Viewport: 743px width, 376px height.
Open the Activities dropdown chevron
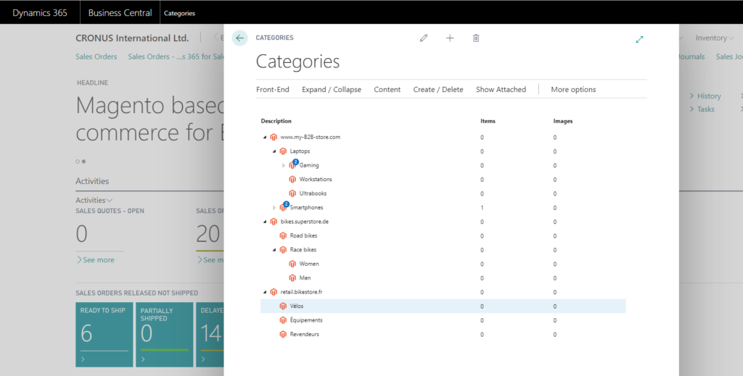coord(110,201)
